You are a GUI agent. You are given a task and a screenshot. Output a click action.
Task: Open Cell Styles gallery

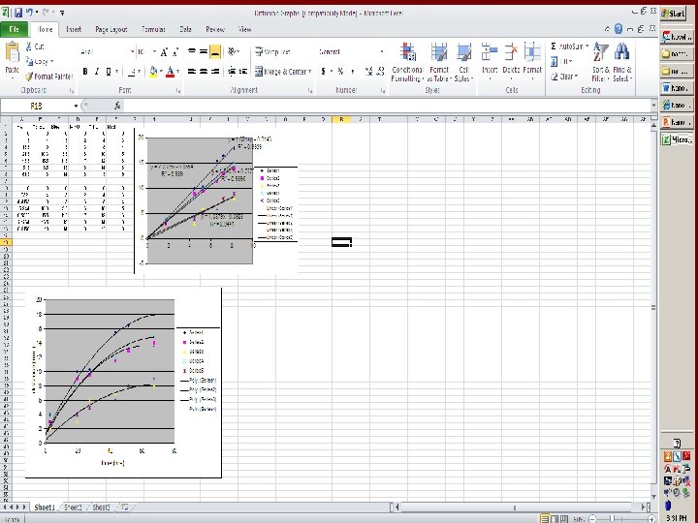pos(463,62)
